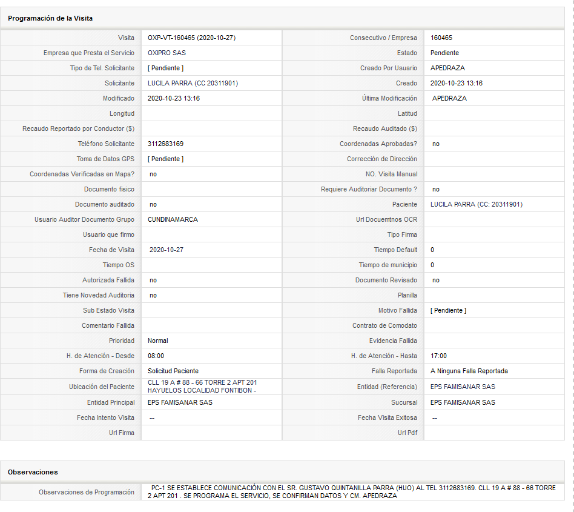574x512 pixels.
Task: Click the Sucursal value EPS FAMISANAR SAS
Action: 463,402
